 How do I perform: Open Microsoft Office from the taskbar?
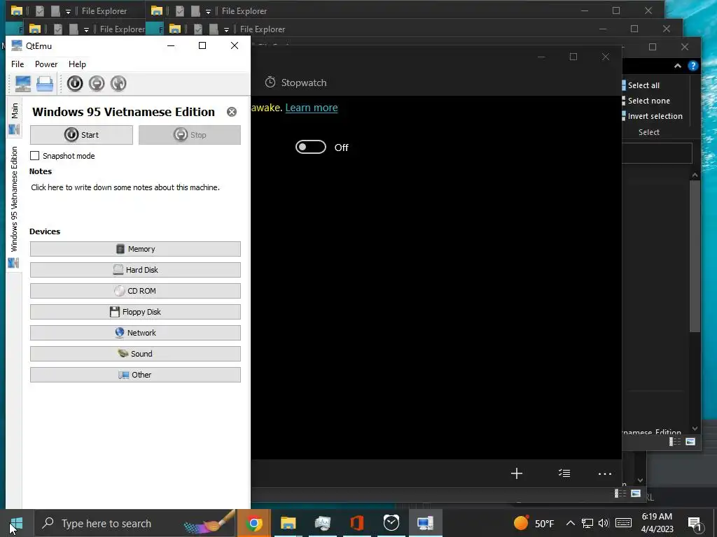click(356, 523)
